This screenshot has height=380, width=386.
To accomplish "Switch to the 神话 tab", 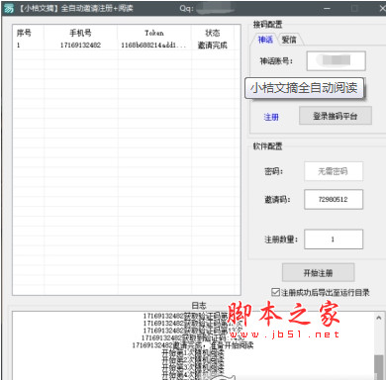I will [x=265, y=40].
